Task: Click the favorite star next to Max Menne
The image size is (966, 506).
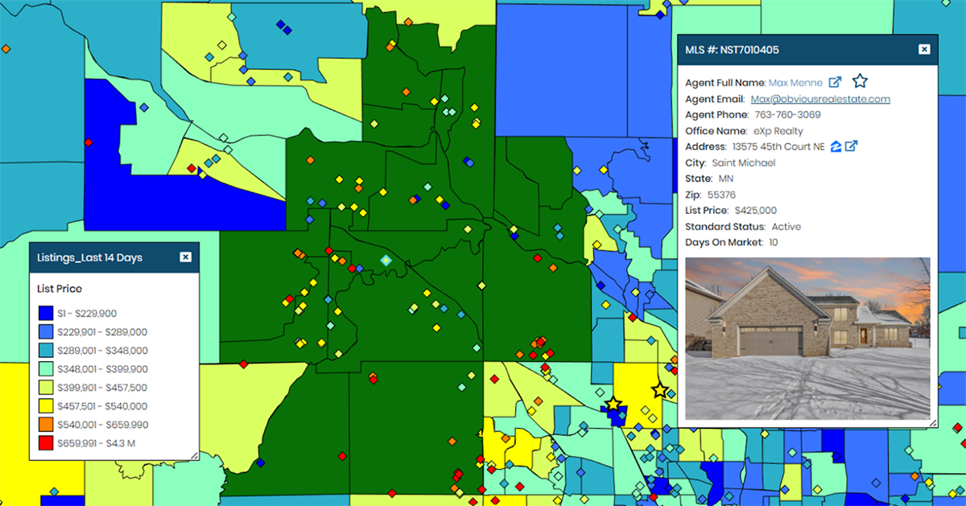Action: coord(860,80)
